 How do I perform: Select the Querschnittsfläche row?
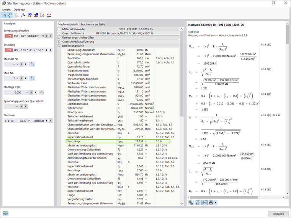click(x=121, y=67)
